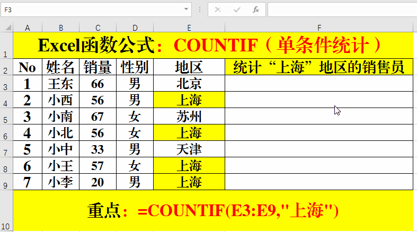
Task: Select column C header
Action: click(x=97, y=28)
